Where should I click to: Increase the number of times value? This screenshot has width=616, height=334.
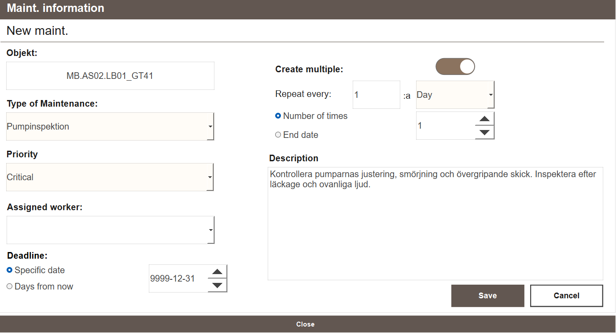tap(484, 119)
